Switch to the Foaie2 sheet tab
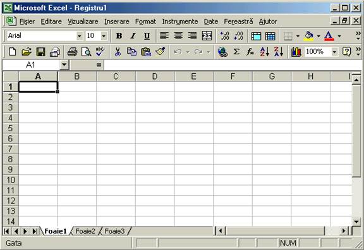 pyautogui.click(x=85, y=231)
